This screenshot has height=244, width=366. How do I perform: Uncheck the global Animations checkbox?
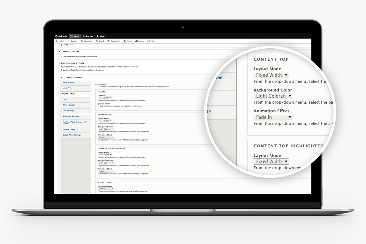coord(96,85)
